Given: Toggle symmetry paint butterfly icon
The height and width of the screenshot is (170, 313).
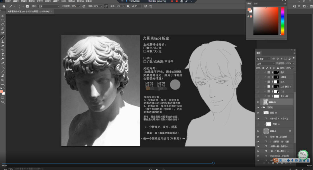Looking at the screenshot, I should 151,6.
